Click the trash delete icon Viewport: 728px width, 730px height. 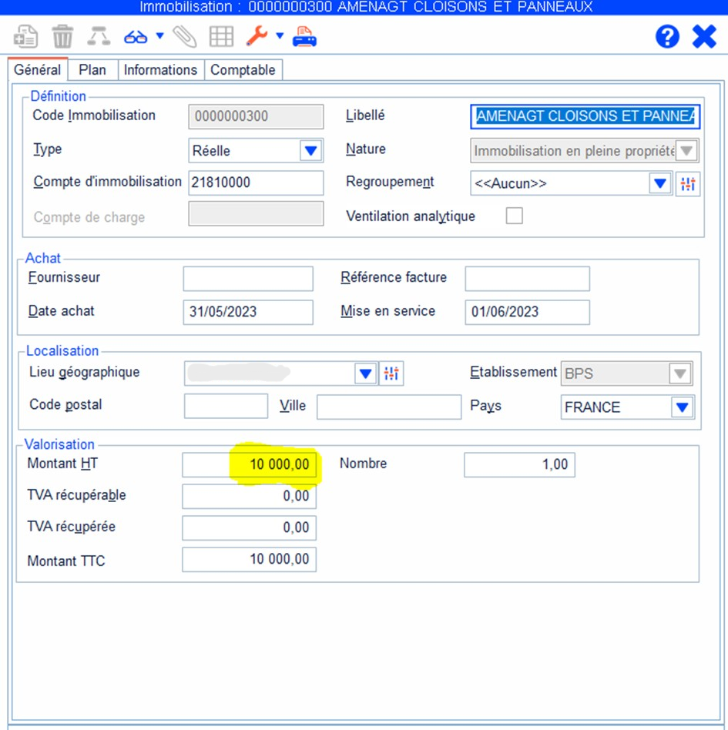(x=62, y=36)
